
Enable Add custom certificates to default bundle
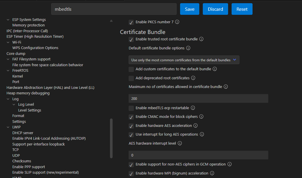tap(131, 69)
